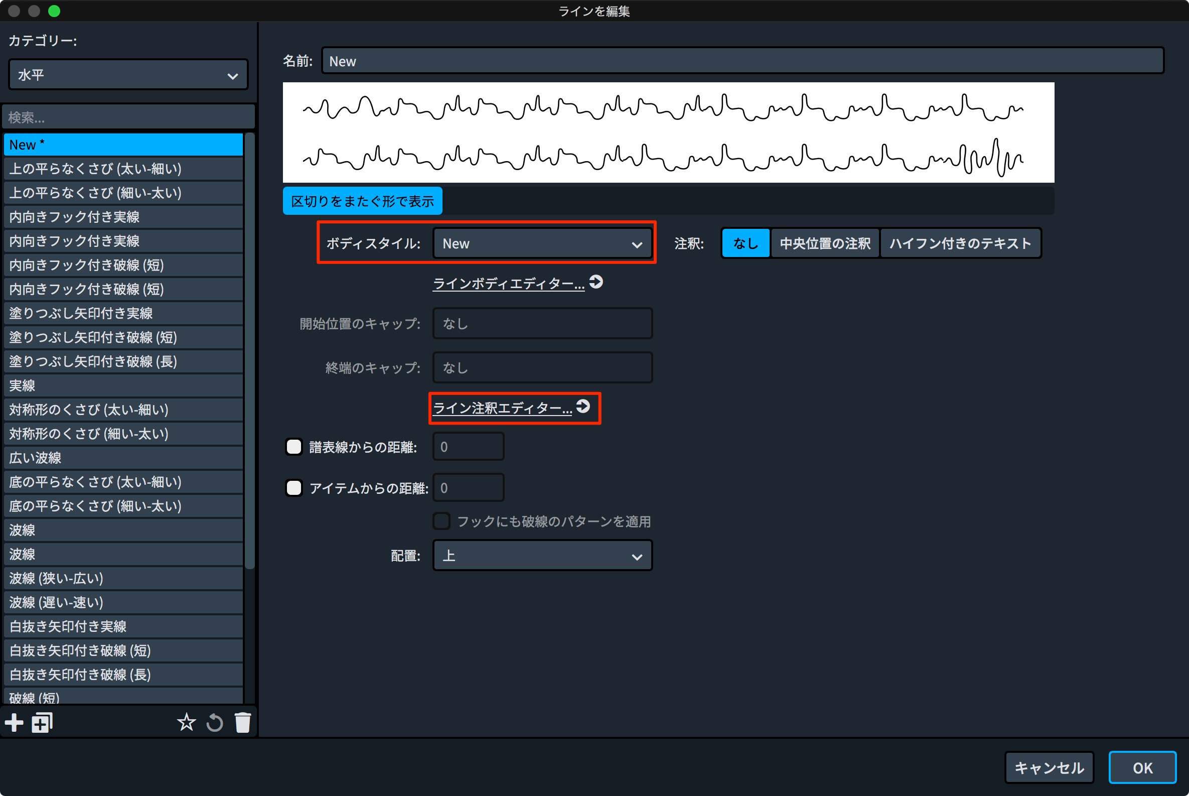Click the line preview image

(668, 132)
